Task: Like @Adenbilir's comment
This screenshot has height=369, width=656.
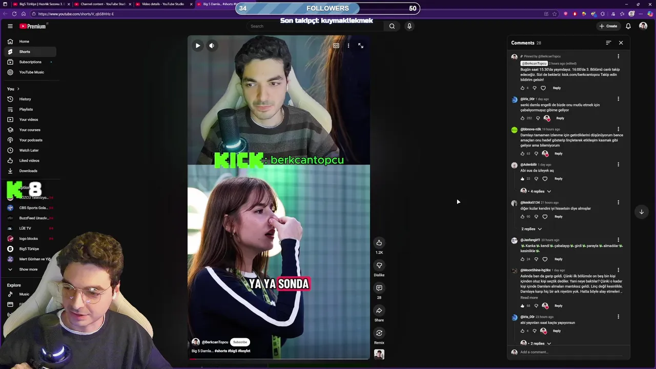Action: click(x=522, y=179)
